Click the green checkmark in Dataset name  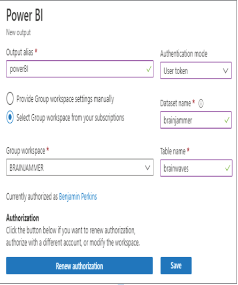[227, 120]
